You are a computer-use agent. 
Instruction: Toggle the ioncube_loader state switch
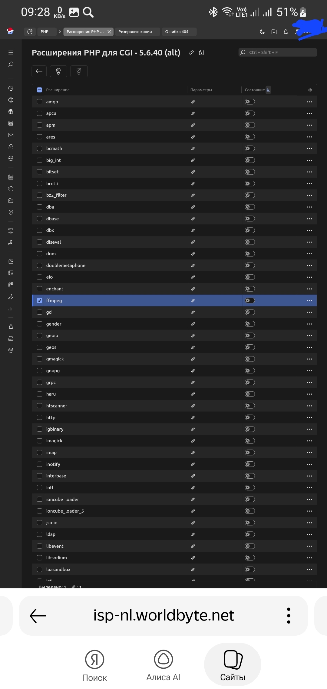tap(250, 499)
